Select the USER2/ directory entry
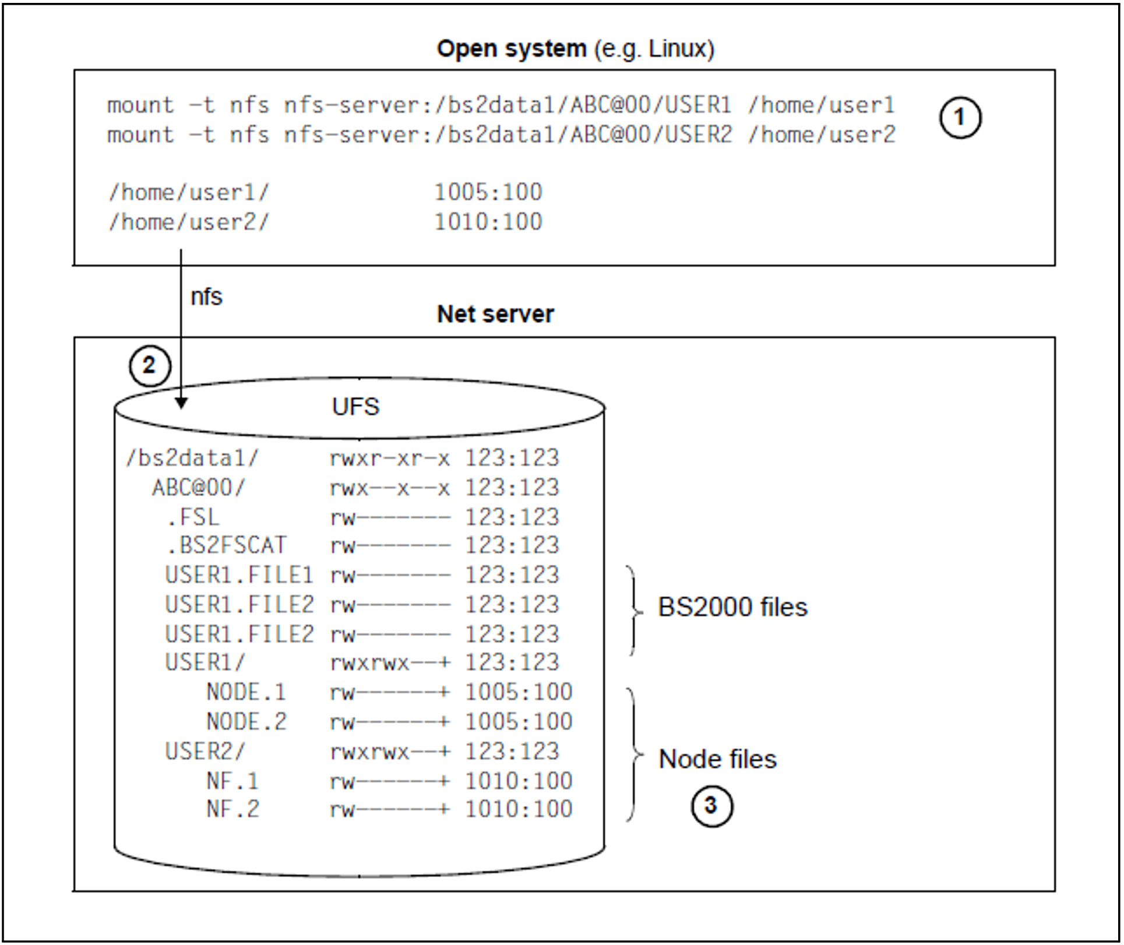 pyautogui.click(x=206, y=751)
